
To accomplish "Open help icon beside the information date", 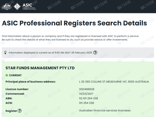I will [x=95, y=53].
